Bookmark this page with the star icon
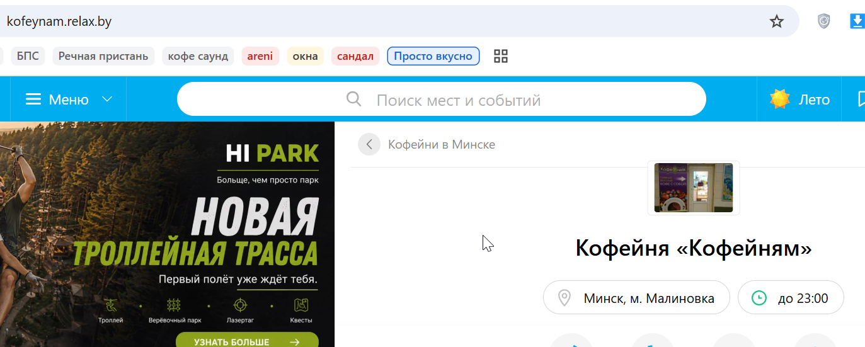Viewport: 865px width, 347px height. pyautogui.click(x=777, y=21)
